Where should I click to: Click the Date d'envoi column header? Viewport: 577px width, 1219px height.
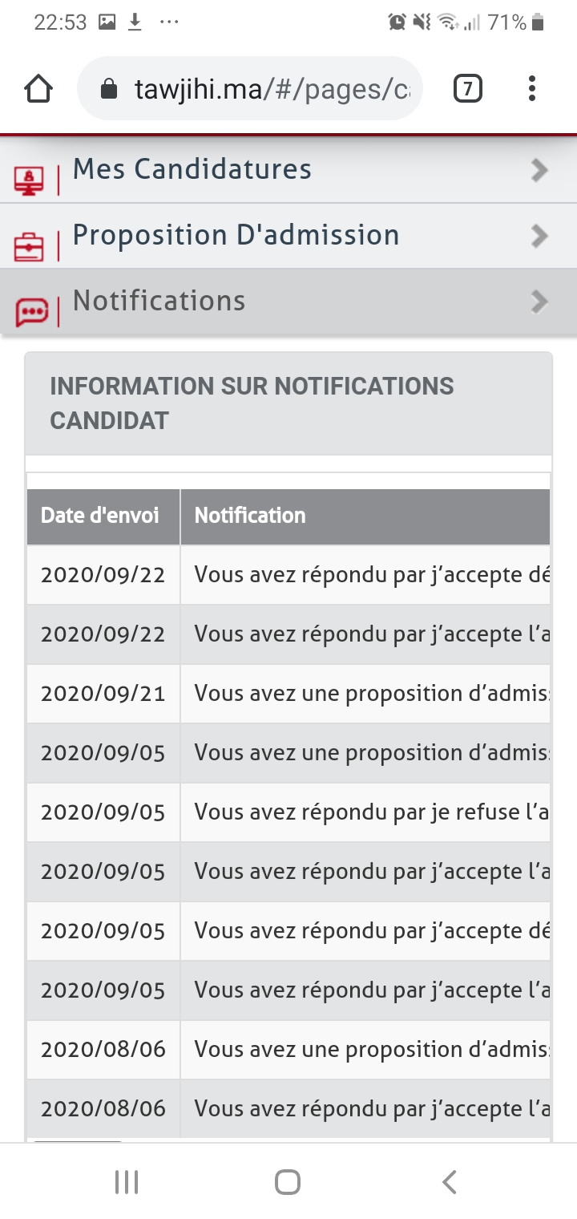coord(100,516)
